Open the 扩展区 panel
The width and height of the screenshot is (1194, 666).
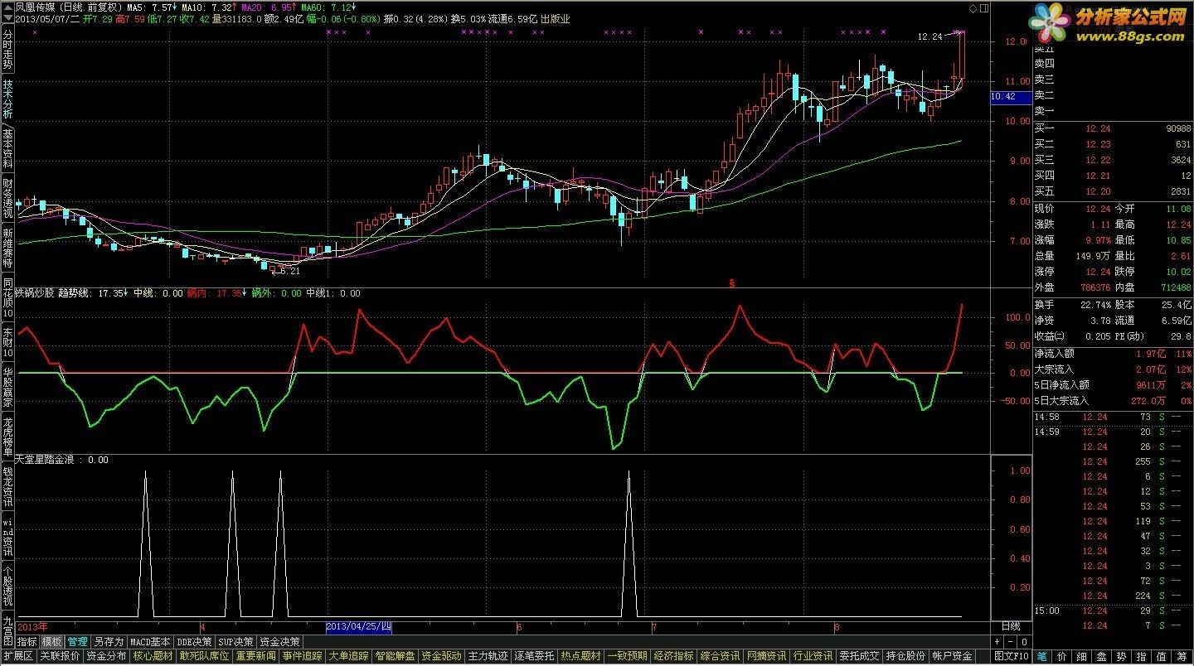pos(18,655)
